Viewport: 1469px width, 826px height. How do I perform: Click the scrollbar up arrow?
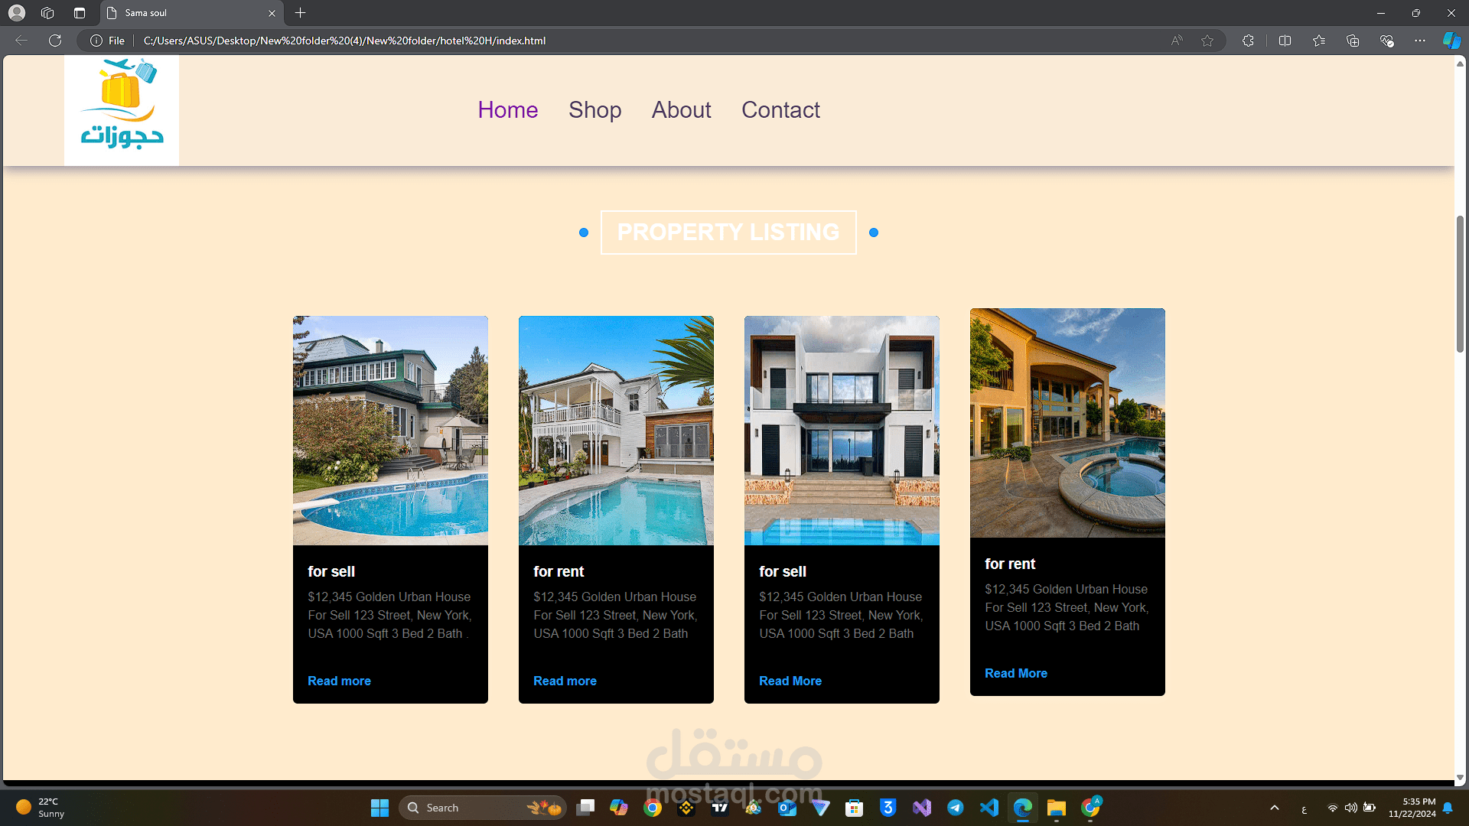click(1460, 63)
